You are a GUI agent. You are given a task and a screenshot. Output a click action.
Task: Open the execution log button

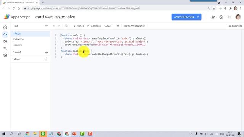click(x=135, y=26)
